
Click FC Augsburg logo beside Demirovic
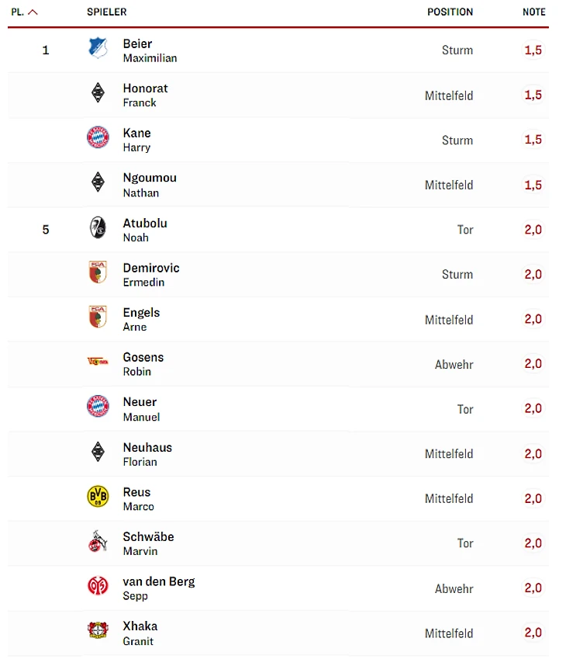(x=98, y=273)
